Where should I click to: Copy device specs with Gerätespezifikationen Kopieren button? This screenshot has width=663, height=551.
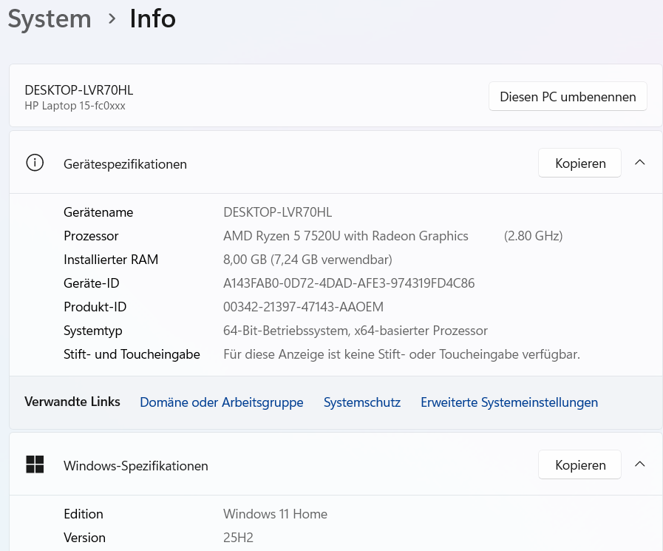point(579,163)
